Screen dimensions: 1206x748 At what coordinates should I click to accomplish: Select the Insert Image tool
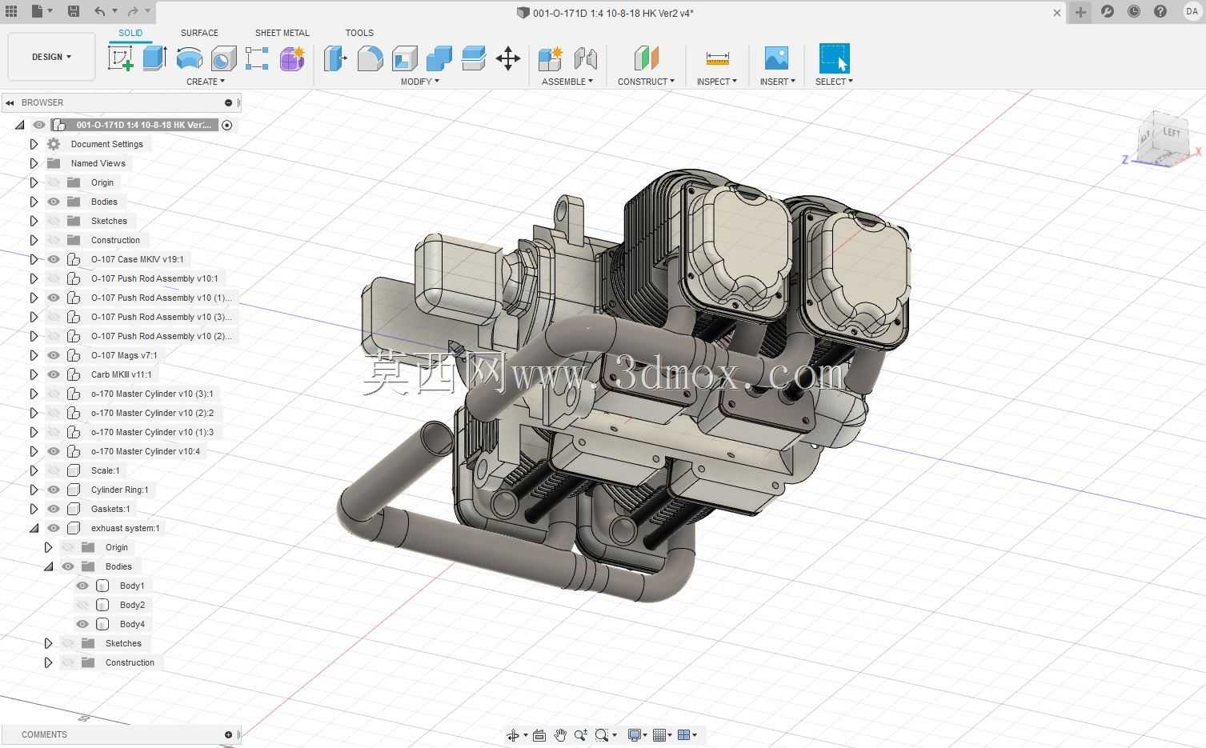(776, 58)
